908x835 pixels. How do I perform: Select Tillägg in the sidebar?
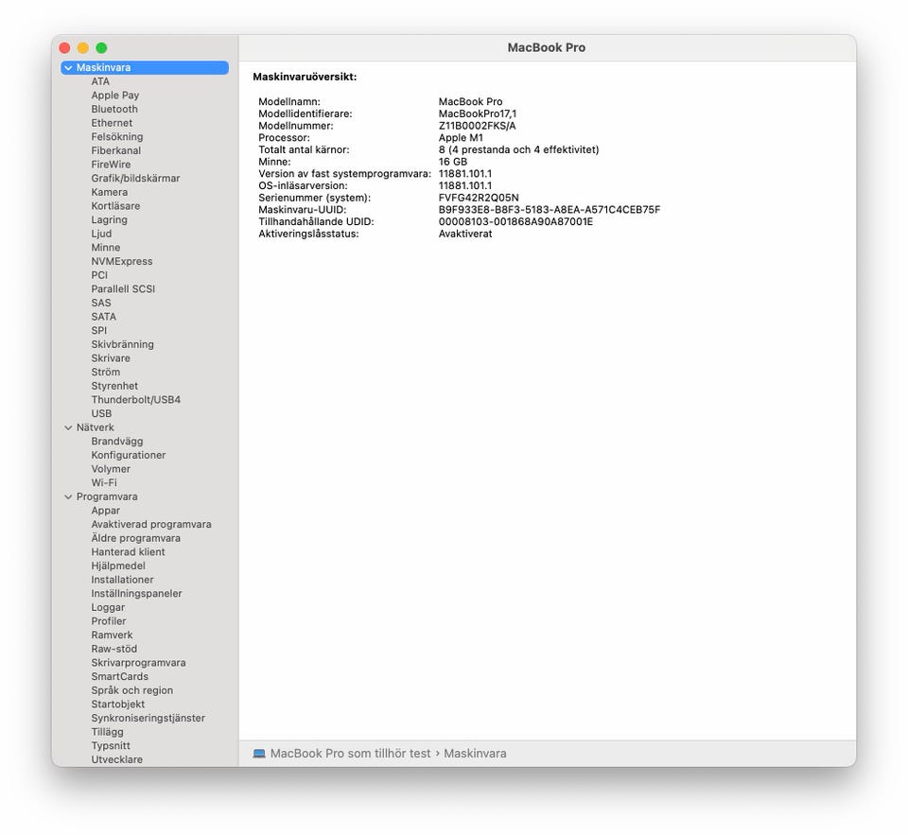click(107, 732)
